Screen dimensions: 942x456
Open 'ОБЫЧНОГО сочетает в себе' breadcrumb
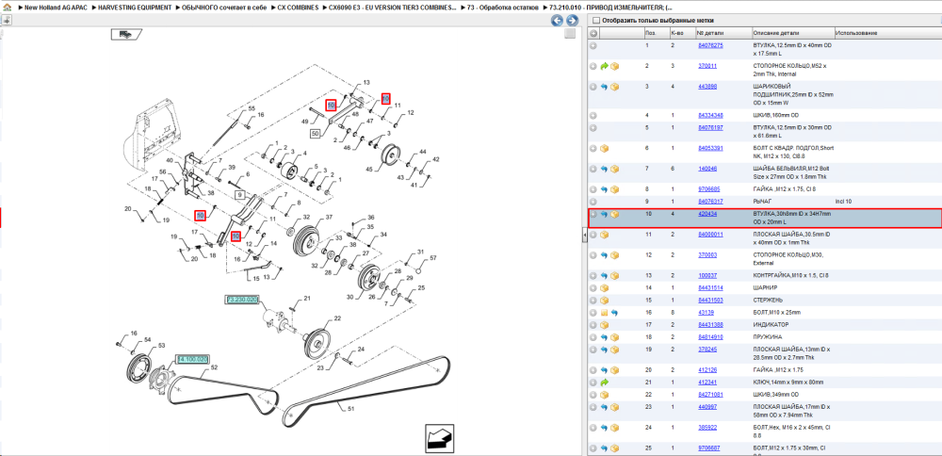coord(224,8)
